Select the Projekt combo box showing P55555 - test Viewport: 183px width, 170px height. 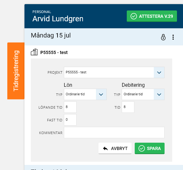pyautogui.click(x=114, y=72)
